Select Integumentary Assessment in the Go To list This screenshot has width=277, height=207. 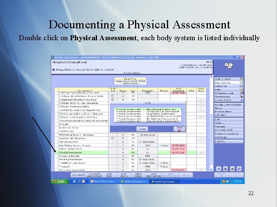[147, 121]
